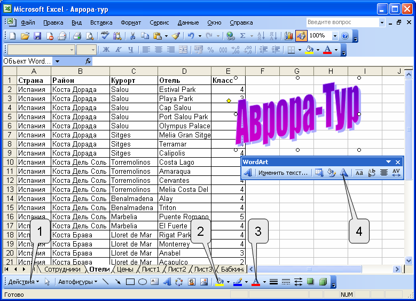Click the Copy icon in standard toolbar
The width and height of the screenshot is (416, 301).
click(x=145, y=36)
